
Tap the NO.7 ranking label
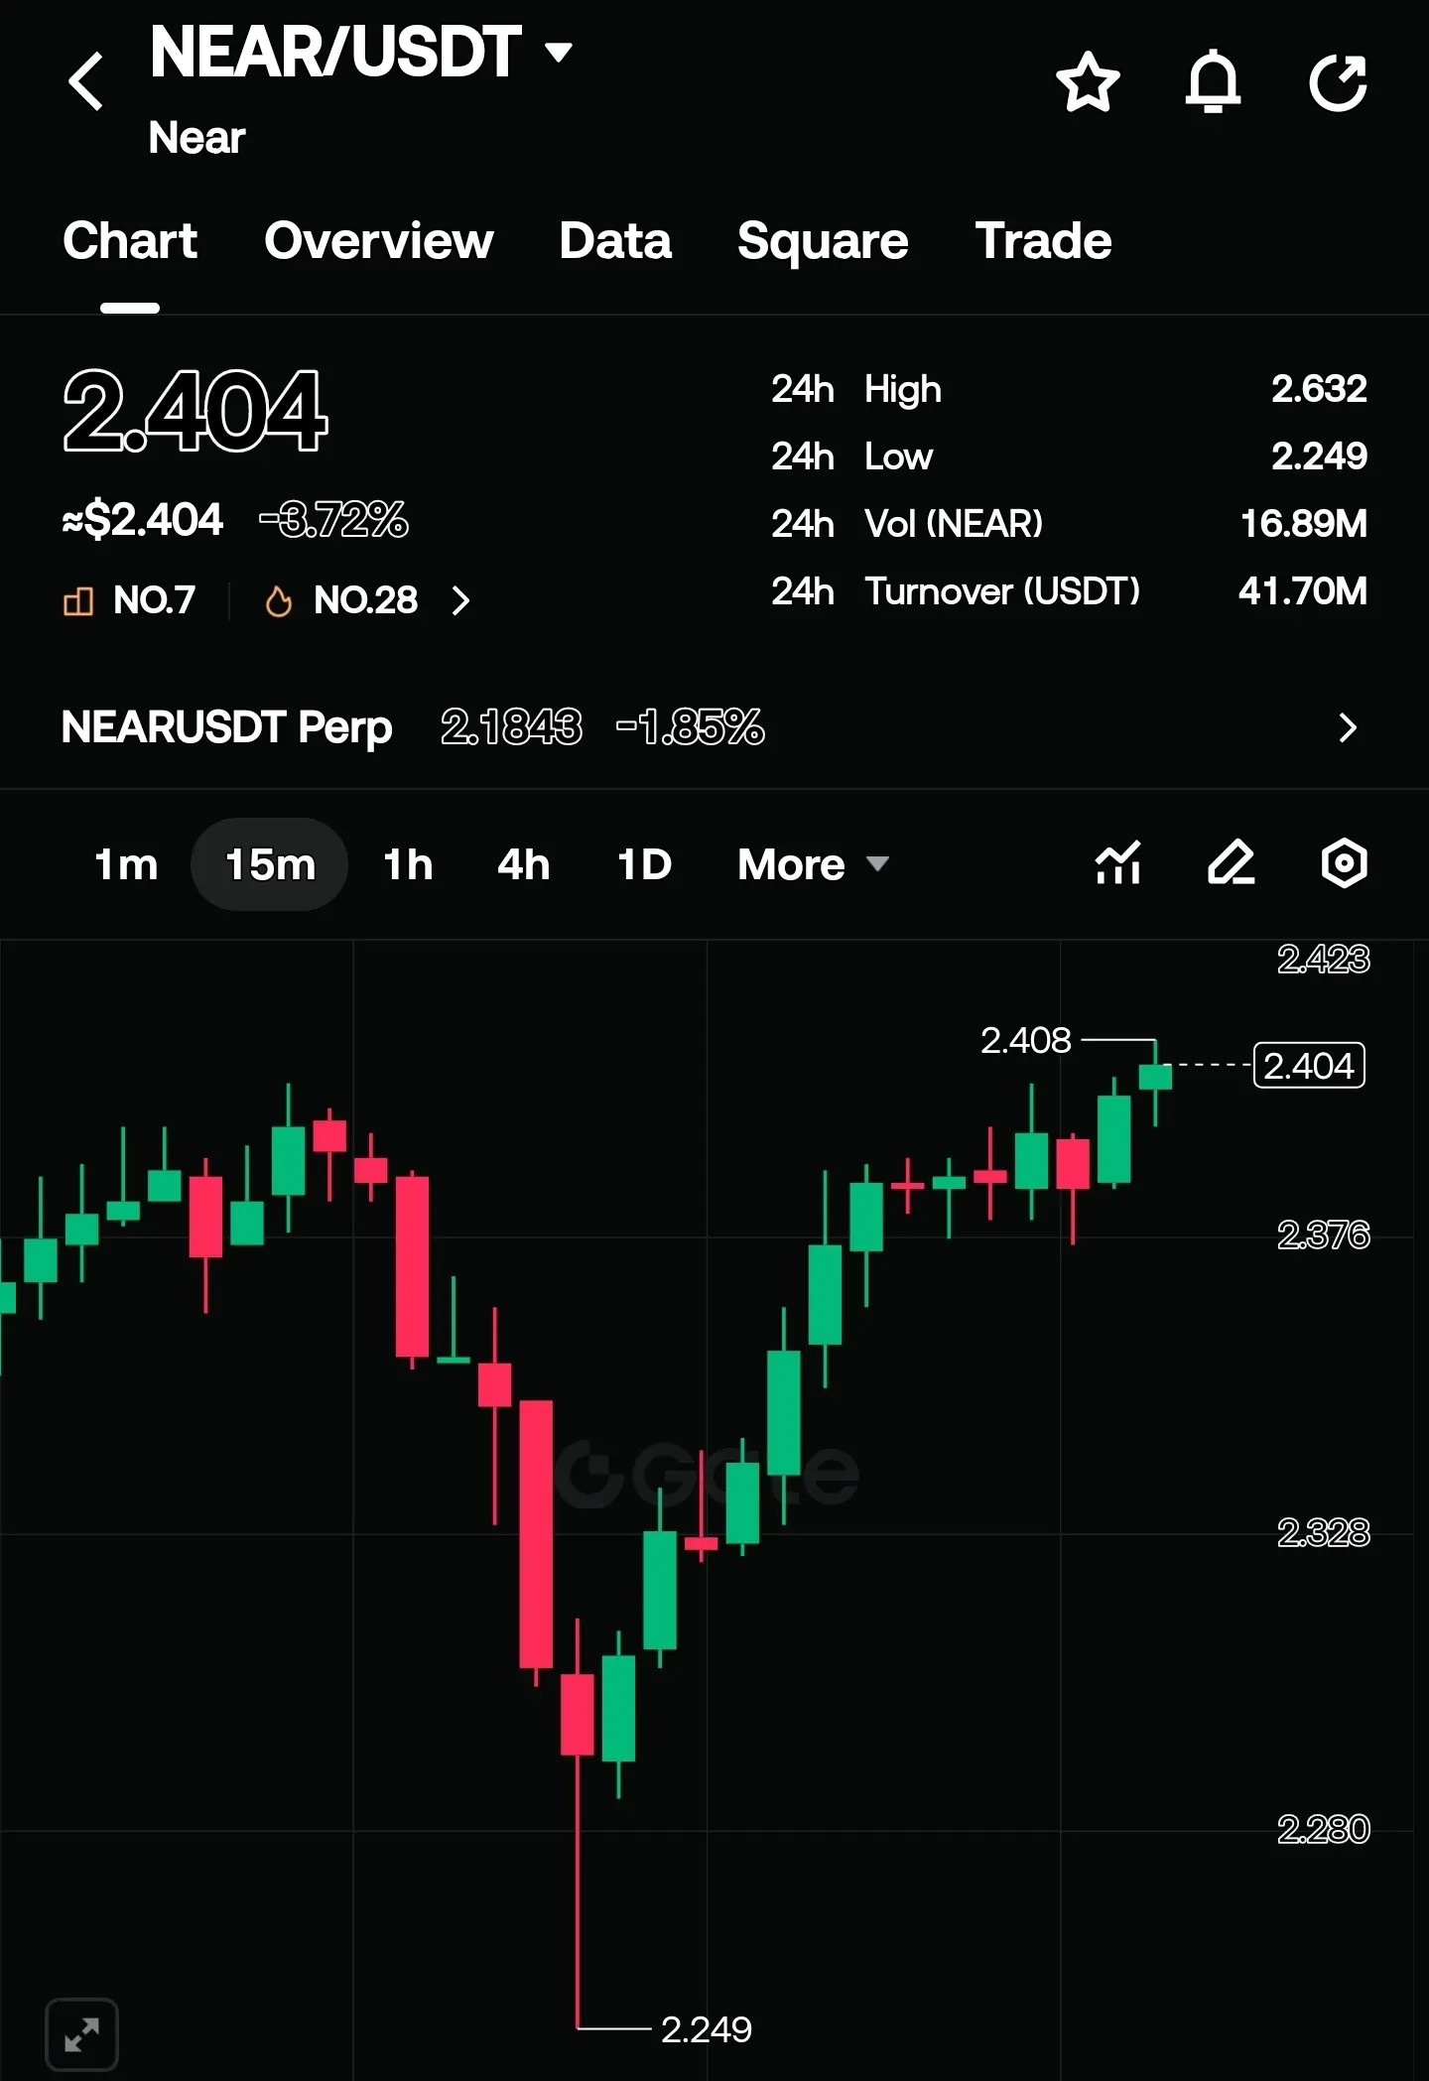[154, 600]
